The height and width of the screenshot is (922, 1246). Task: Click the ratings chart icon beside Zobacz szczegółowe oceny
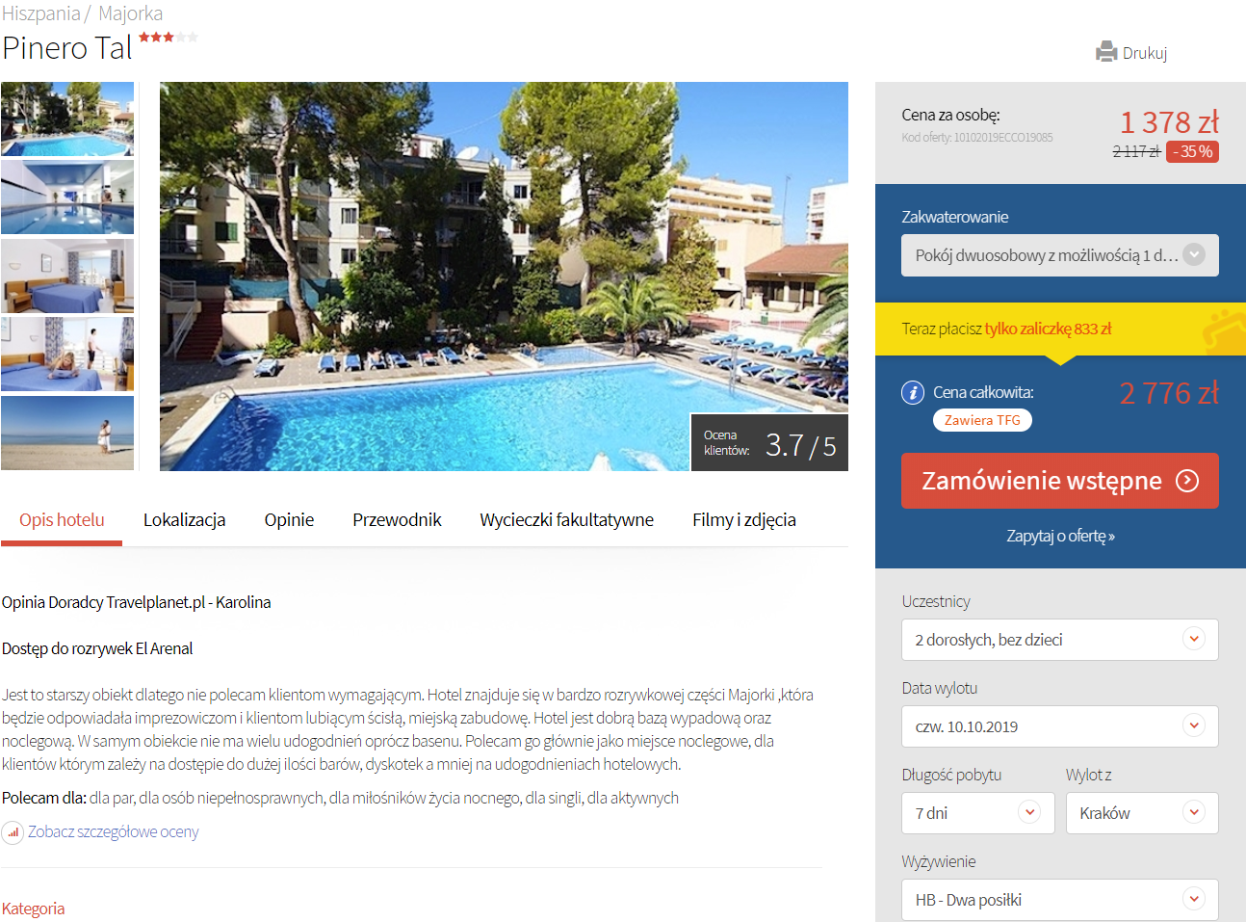click(x=13, y=832)
